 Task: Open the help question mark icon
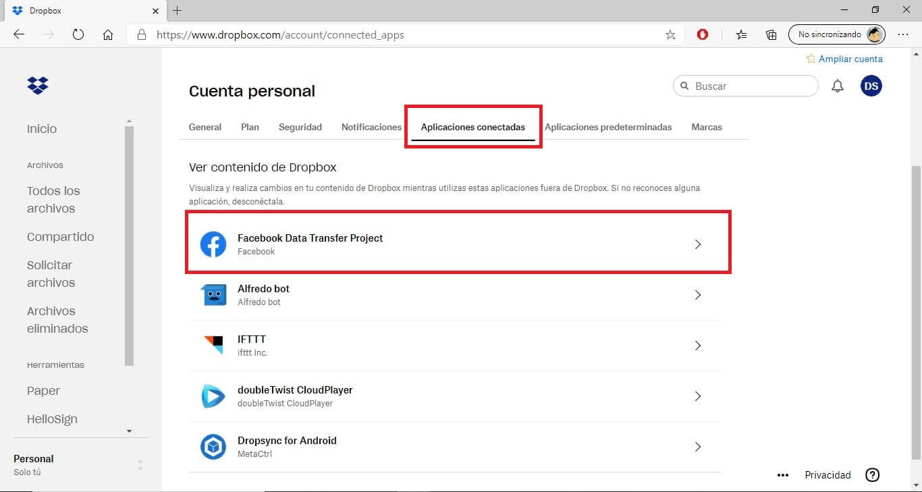pos(873,475)
